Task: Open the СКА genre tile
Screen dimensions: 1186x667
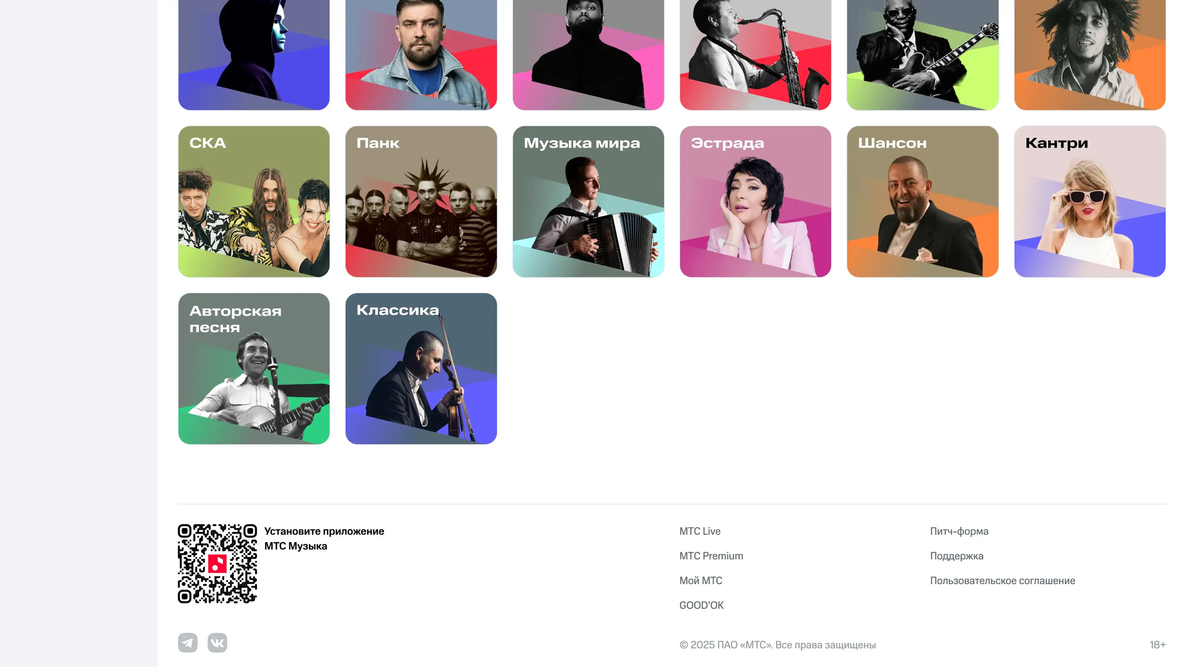Action: [254, 202]
